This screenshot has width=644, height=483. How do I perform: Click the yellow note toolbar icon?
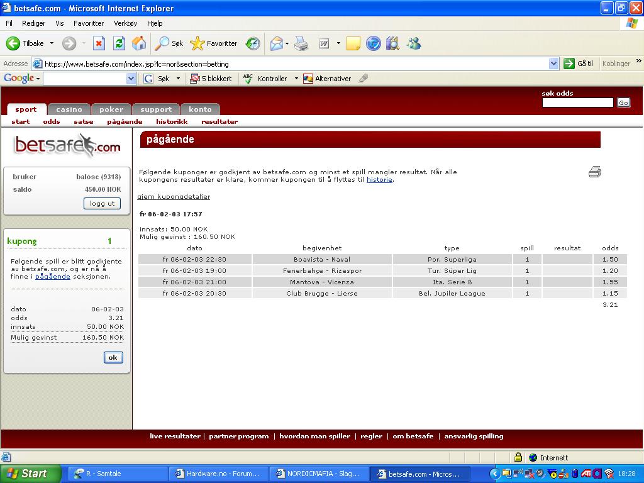coord(353,43)
